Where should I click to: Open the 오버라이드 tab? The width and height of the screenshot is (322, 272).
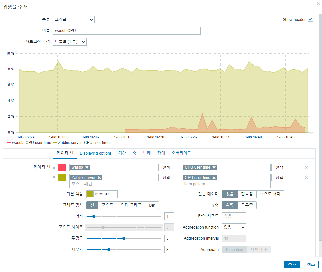181,153
